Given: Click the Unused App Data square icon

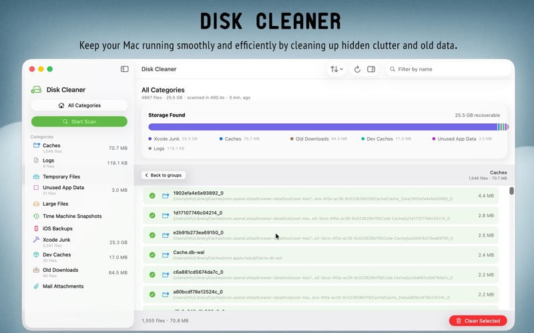Looking at the screenshot, I should [36, 188].
